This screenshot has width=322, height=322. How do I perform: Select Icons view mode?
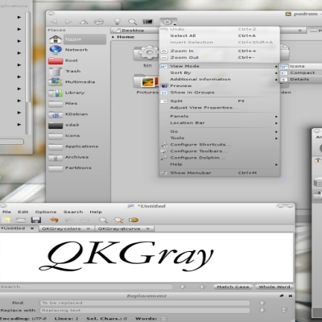(301, 66)
